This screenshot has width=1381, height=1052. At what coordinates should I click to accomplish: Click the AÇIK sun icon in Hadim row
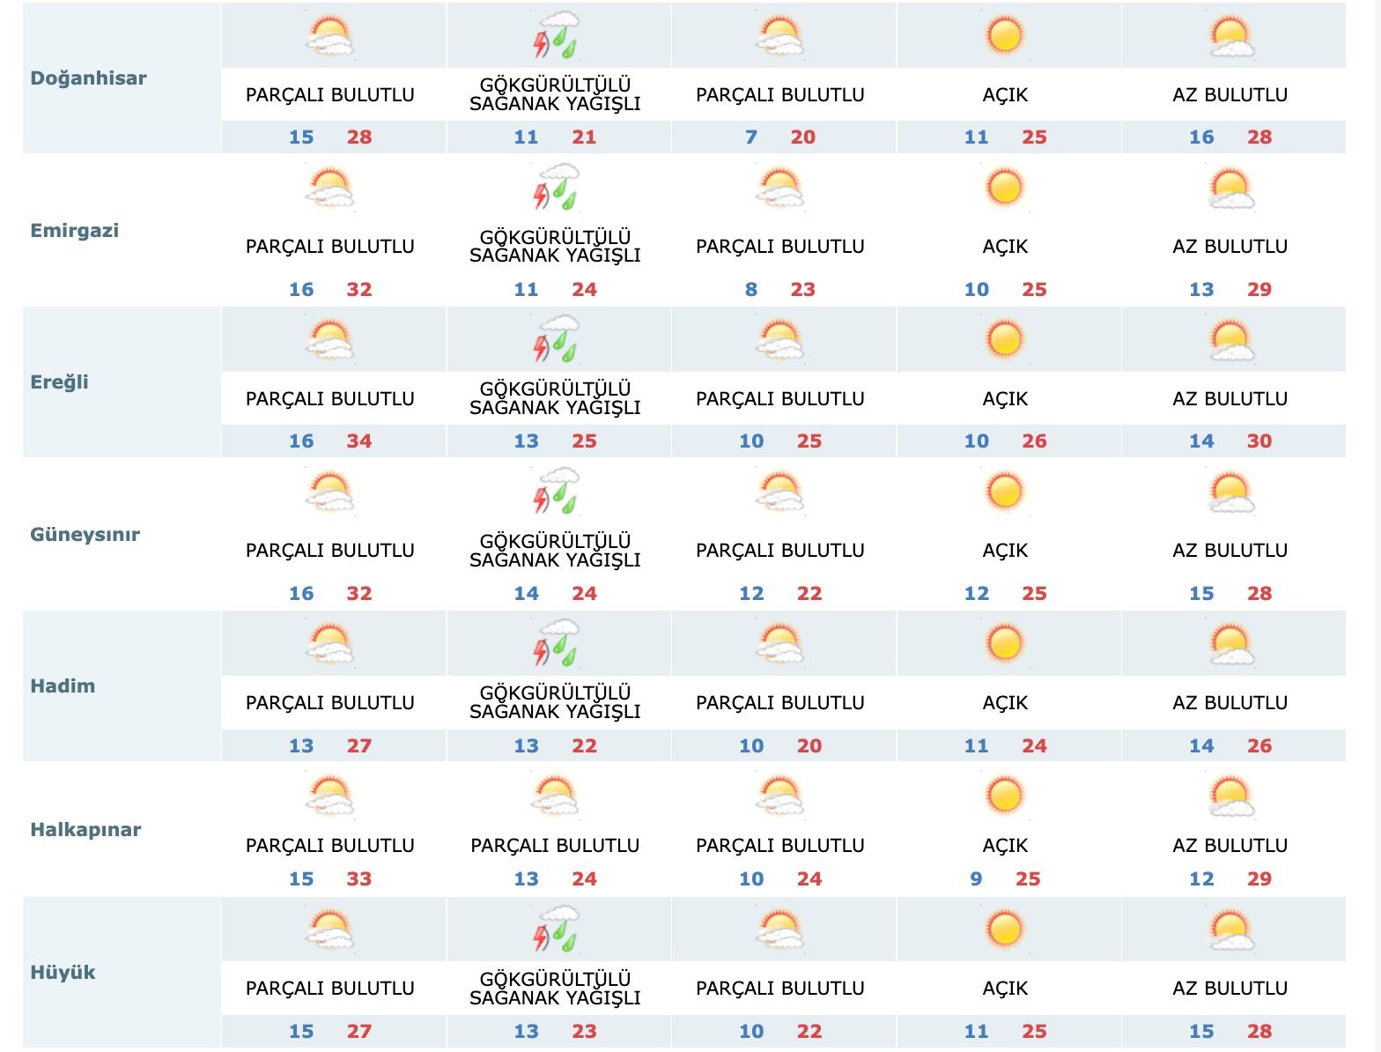click(x=1004, y=644)
